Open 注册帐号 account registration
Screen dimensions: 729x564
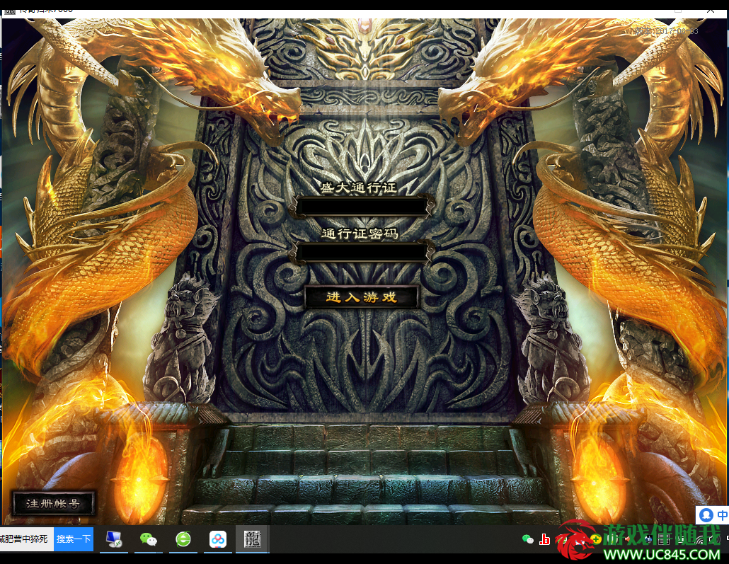(54, 503)
